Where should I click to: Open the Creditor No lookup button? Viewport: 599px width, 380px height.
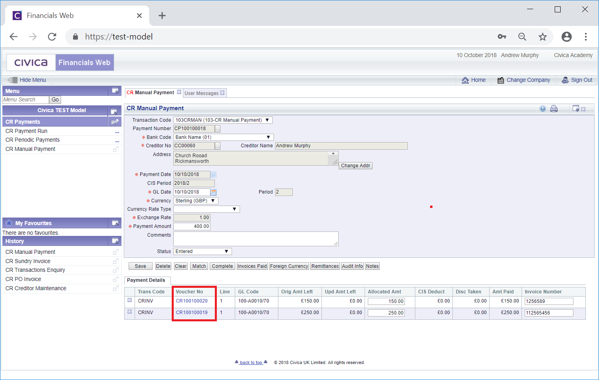point(218,146)
